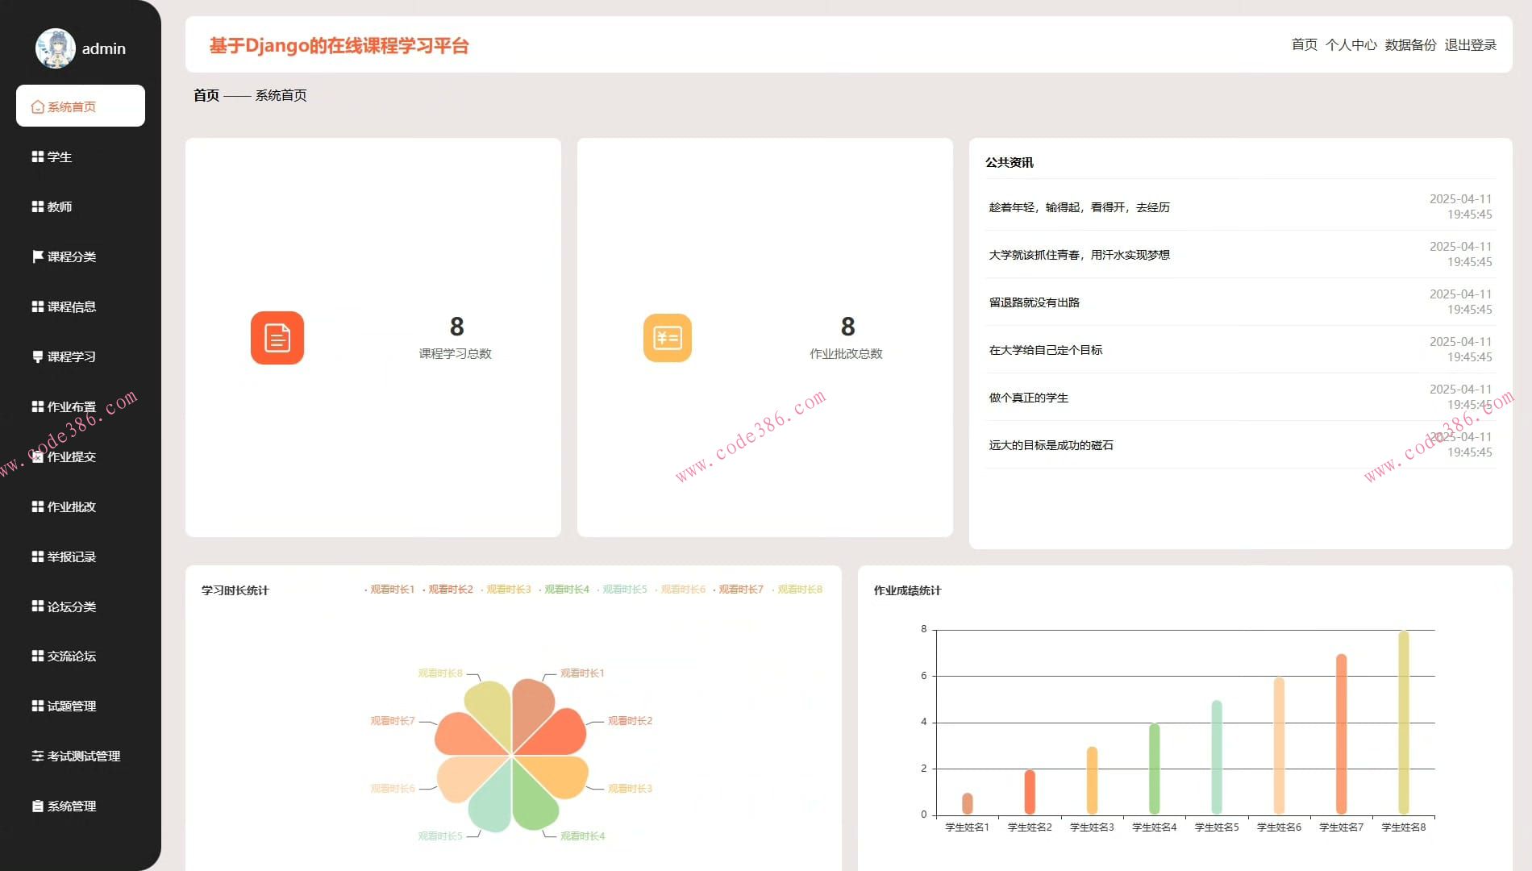Select 数据备份 in the top navigation
This screenshot has width=1532, height=871.
click(x=1411, y=45)
